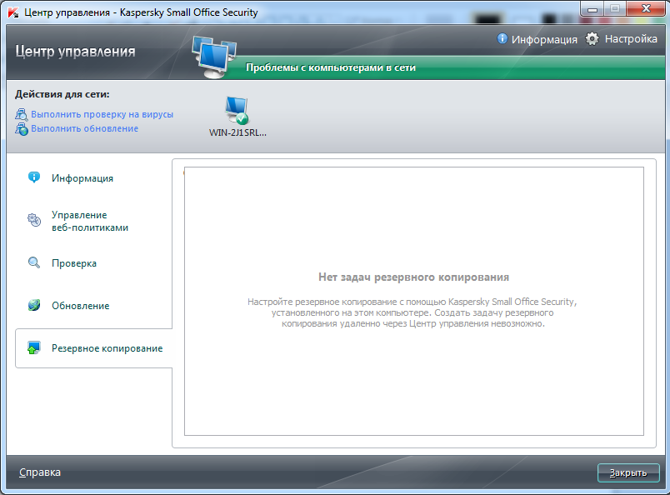Click the Настройка gear icon

(x=592, y=39)
